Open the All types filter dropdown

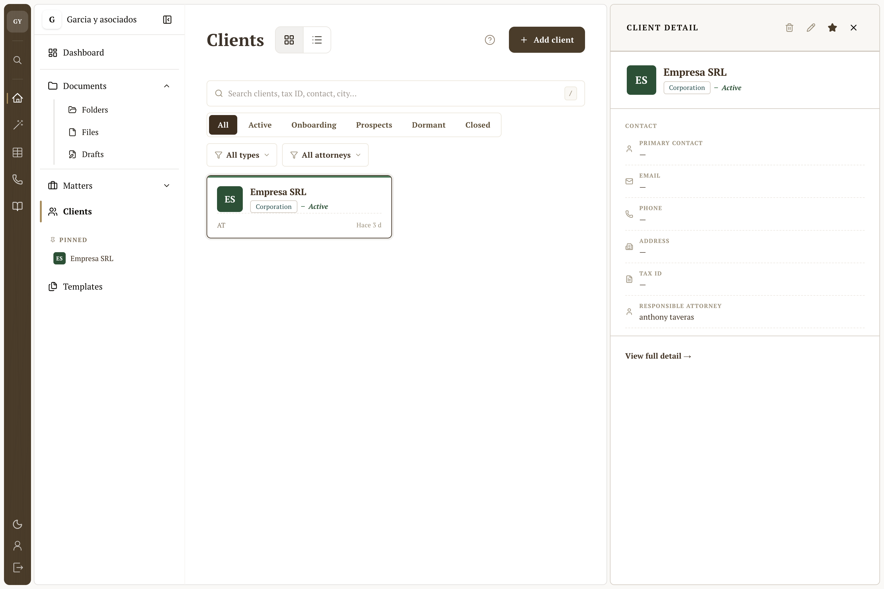click(242, 155)
